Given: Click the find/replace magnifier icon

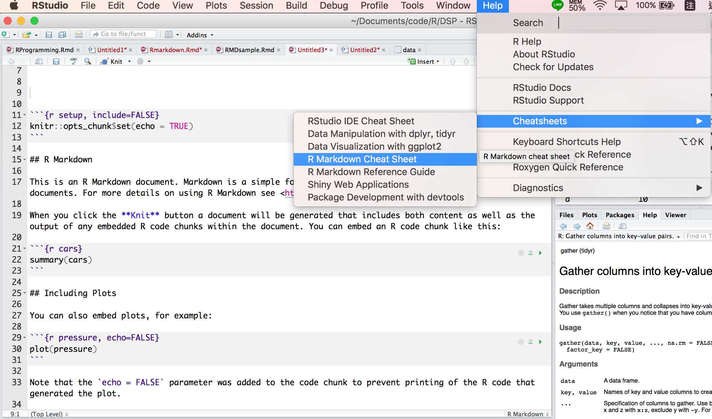Looking at the screenshot, I should [x=88, y=61].
